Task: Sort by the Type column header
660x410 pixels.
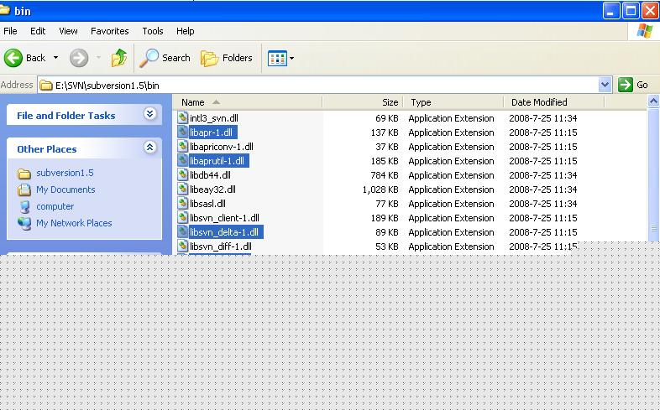Action: [453, 102]
